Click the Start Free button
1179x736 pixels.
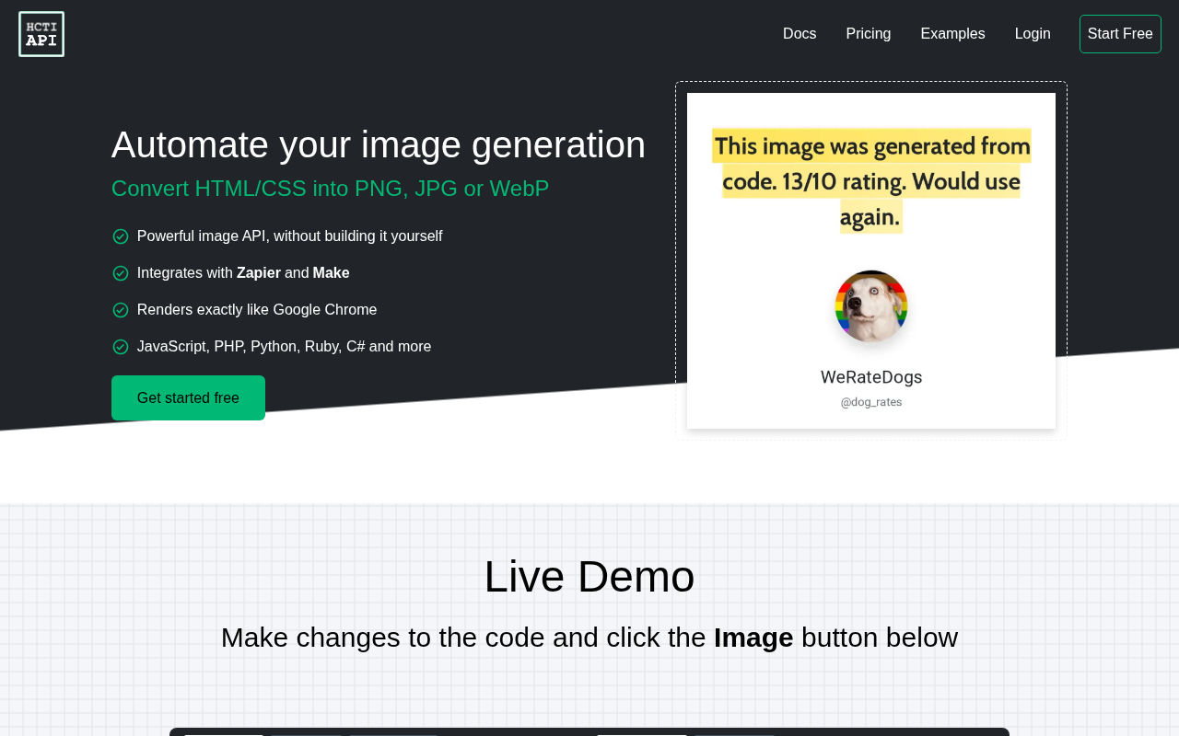(x=1120, y=34)
